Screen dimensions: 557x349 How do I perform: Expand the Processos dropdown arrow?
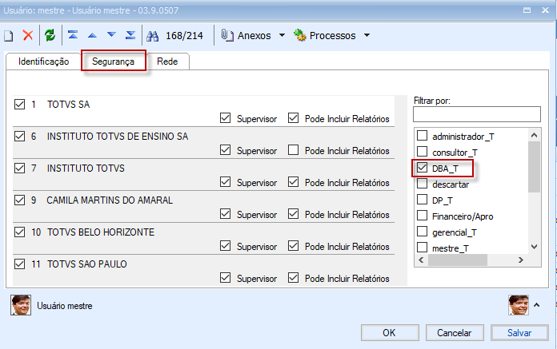[x=367, y=35]
